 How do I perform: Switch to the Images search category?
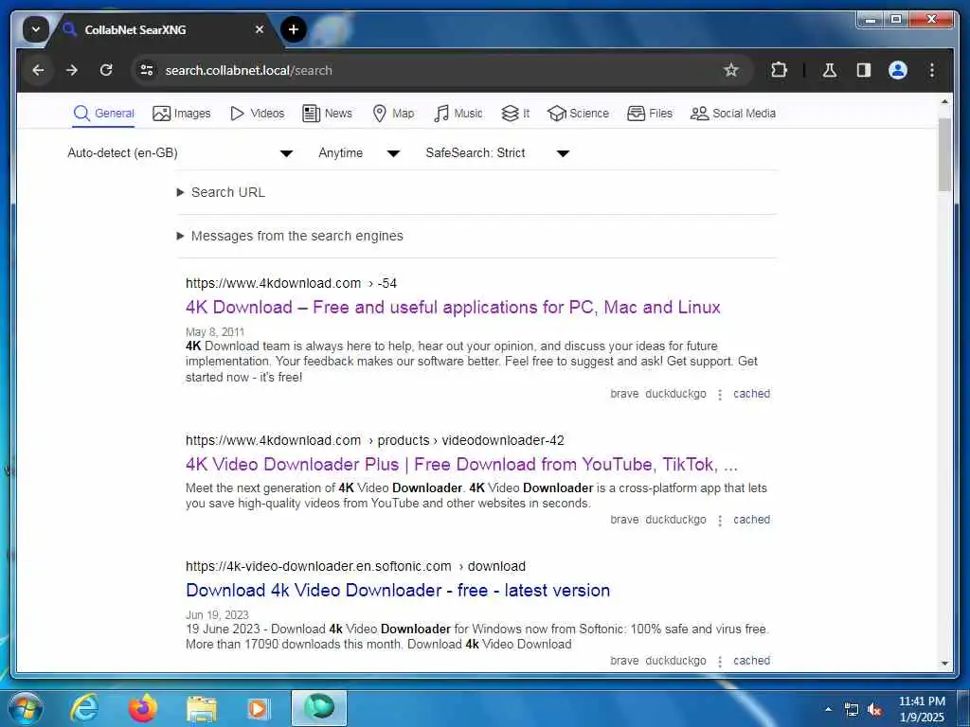(x=181, y=114)
